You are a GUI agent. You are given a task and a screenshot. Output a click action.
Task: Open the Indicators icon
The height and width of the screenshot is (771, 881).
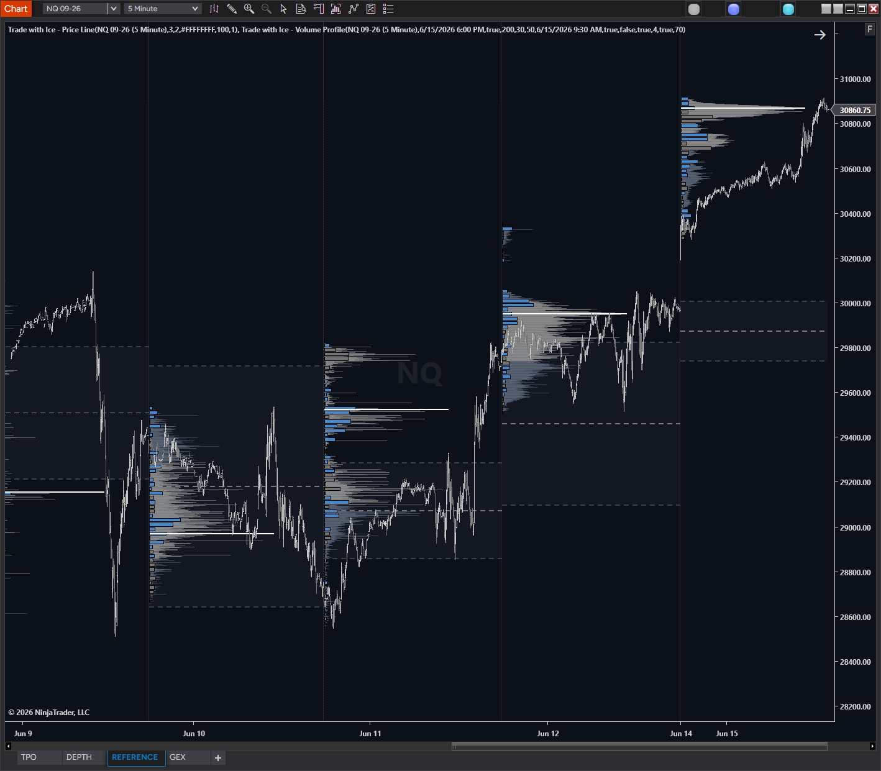(354, 9)
